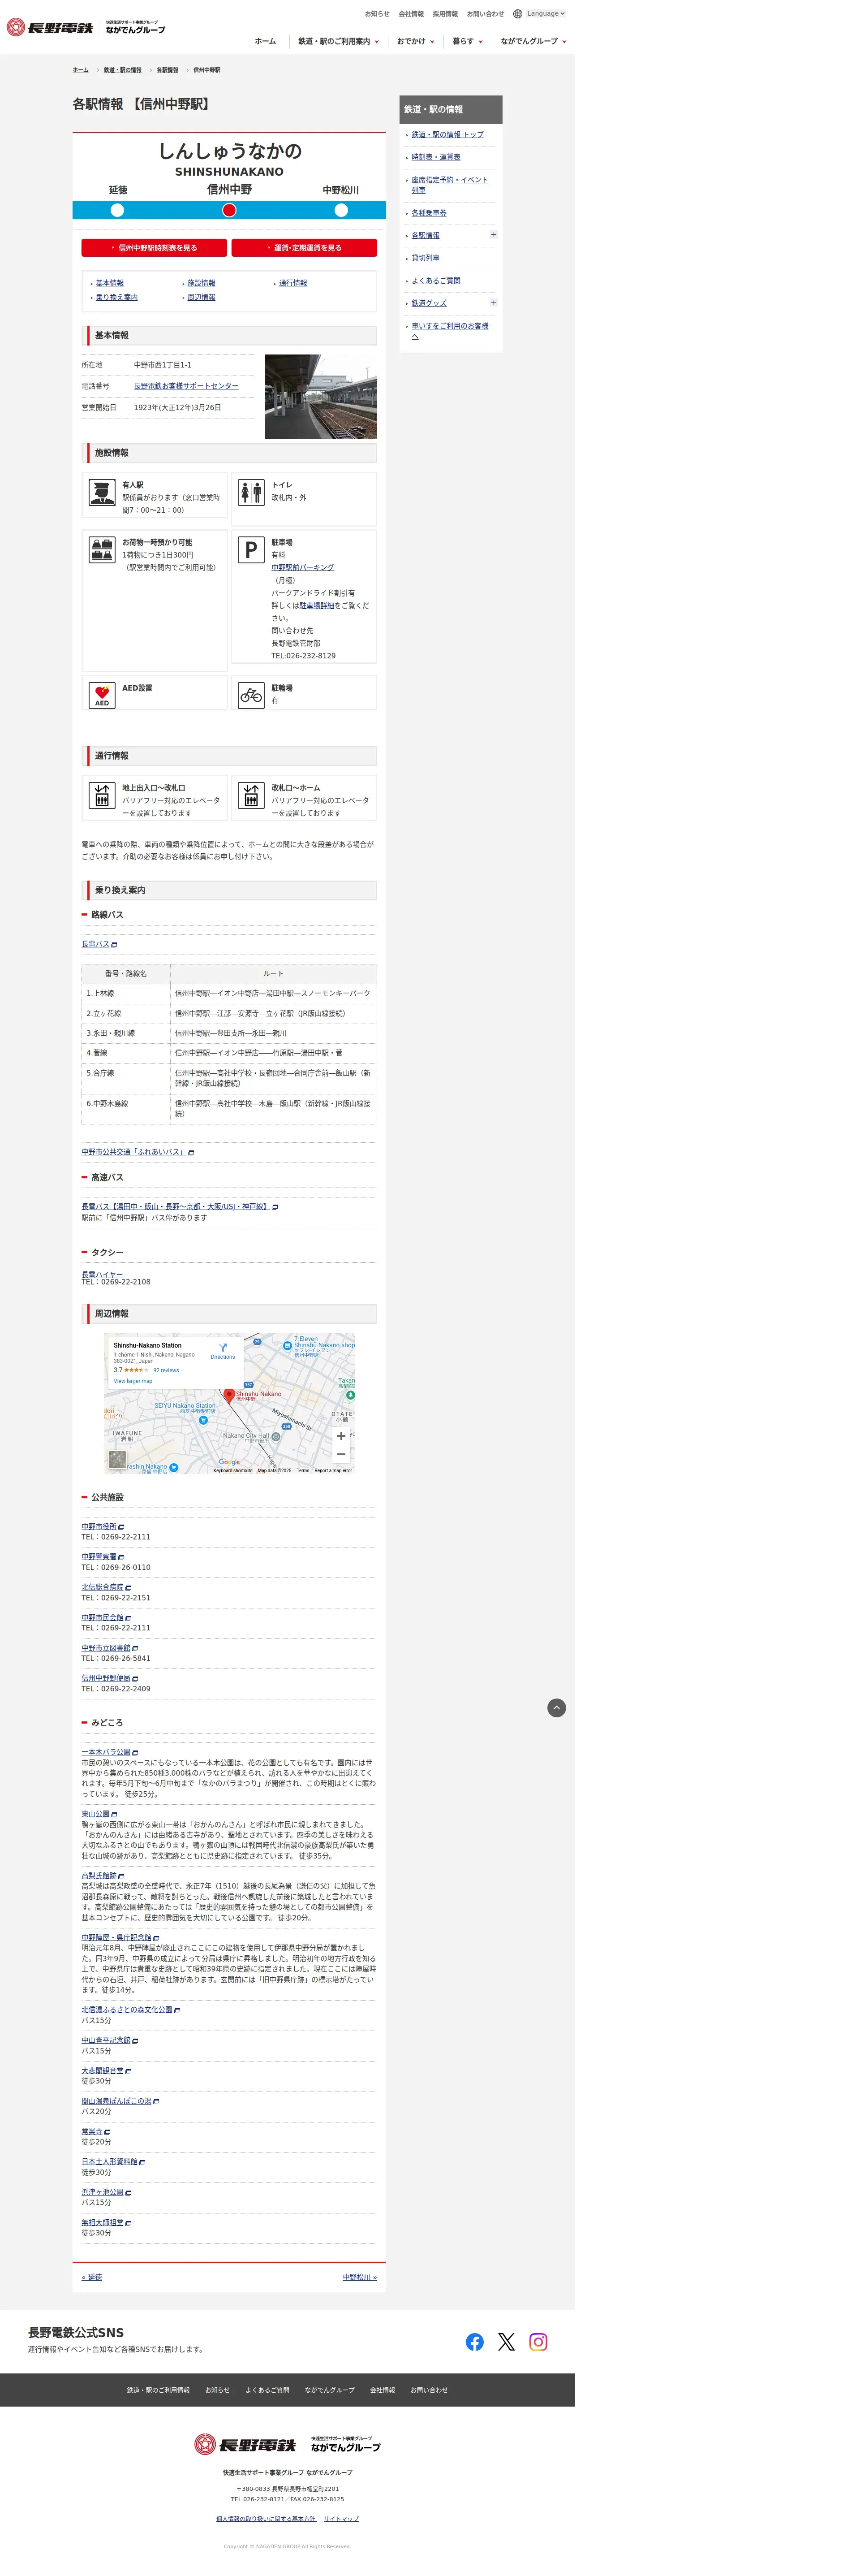The image size is (860, 2576).
Task: Click the staffed station 有人駅 icon
Action: point(102,493)
